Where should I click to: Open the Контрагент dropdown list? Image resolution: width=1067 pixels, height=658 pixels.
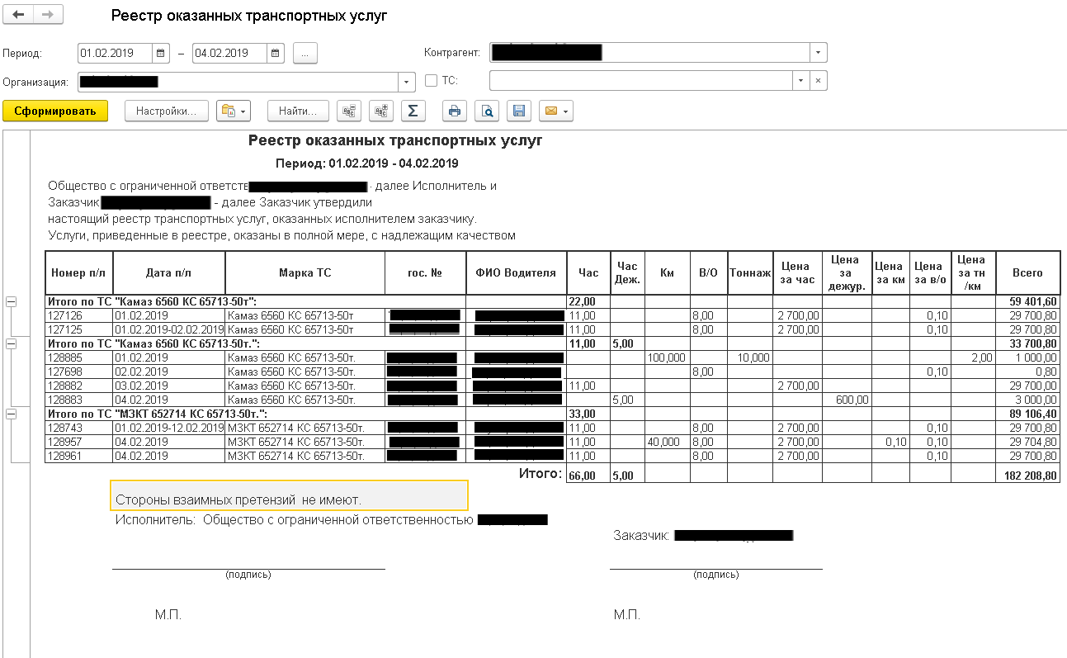(818, 53)
